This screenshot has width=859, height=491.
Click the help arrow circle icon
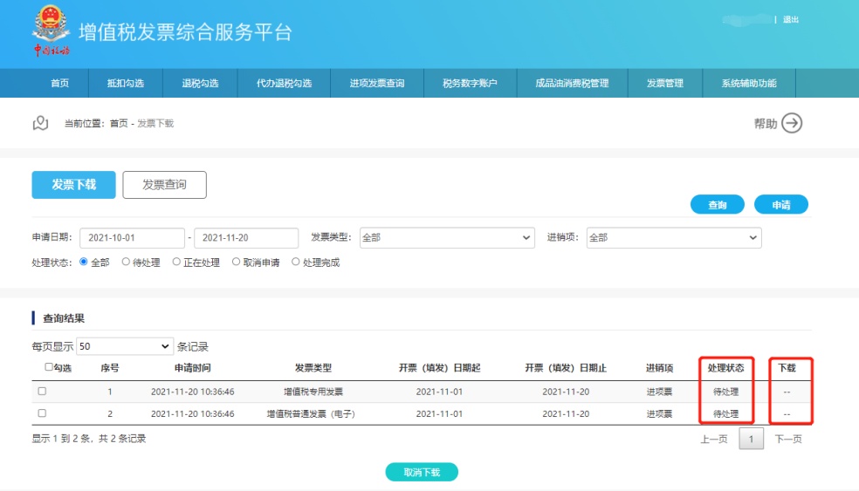(791, 123)
